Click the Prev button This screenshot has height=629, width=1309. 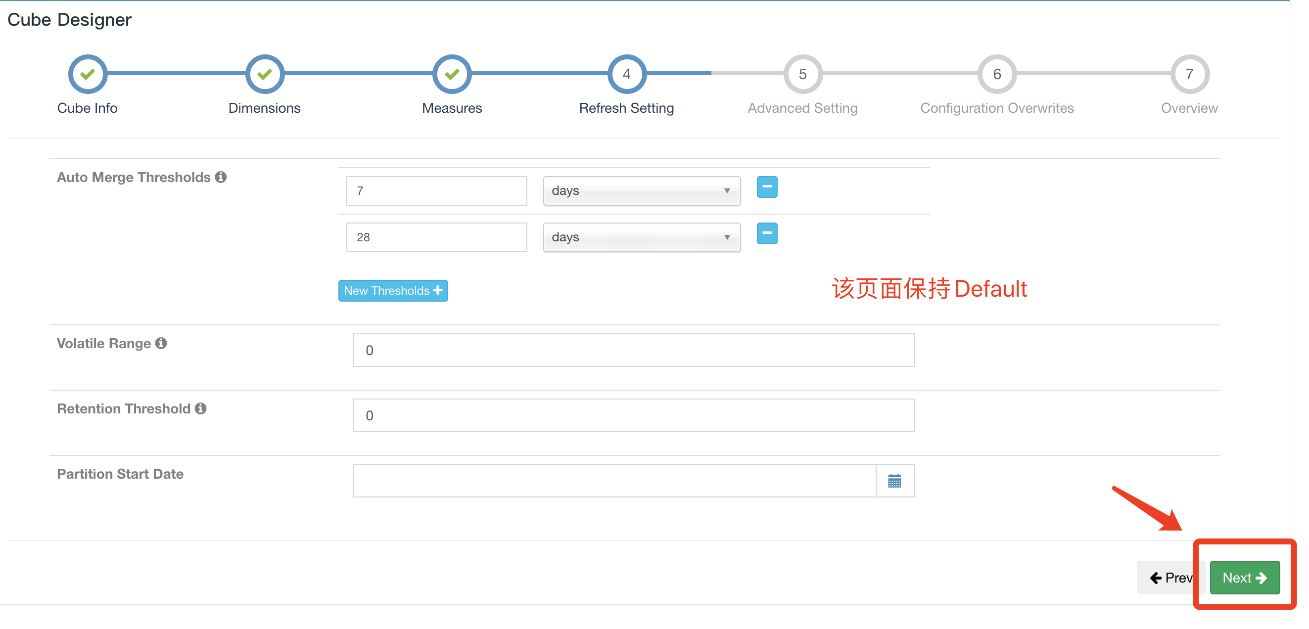pyautogui.click(x=1169, y=578)
